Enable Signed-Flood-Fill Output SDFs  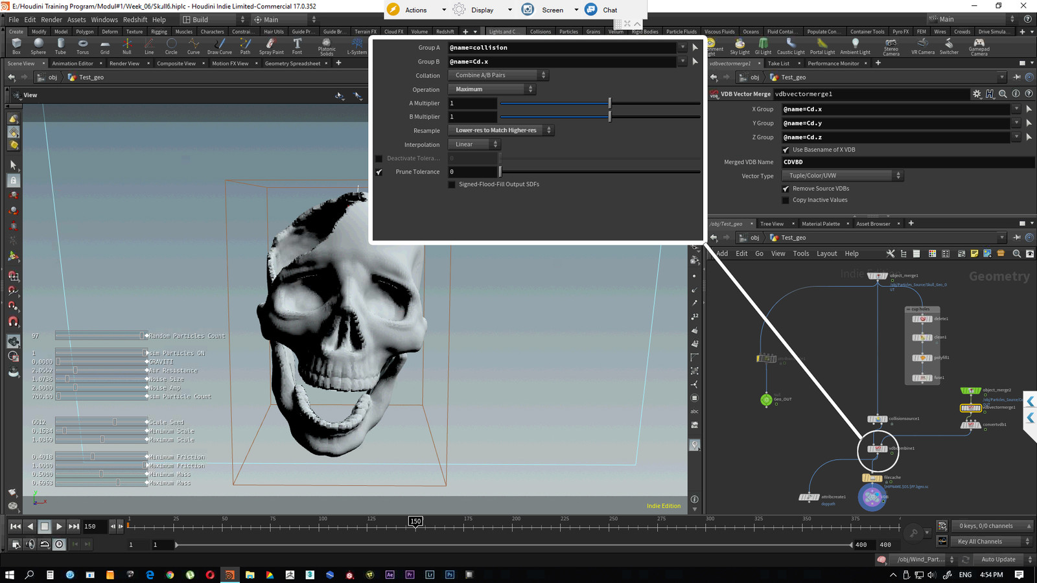click(x=452, y=184)
